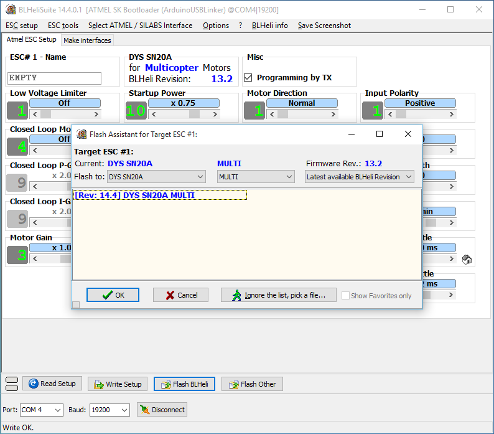494x434 pixels.
Task: Click BLHeli Revision 13.2 value
Action: 221,79
